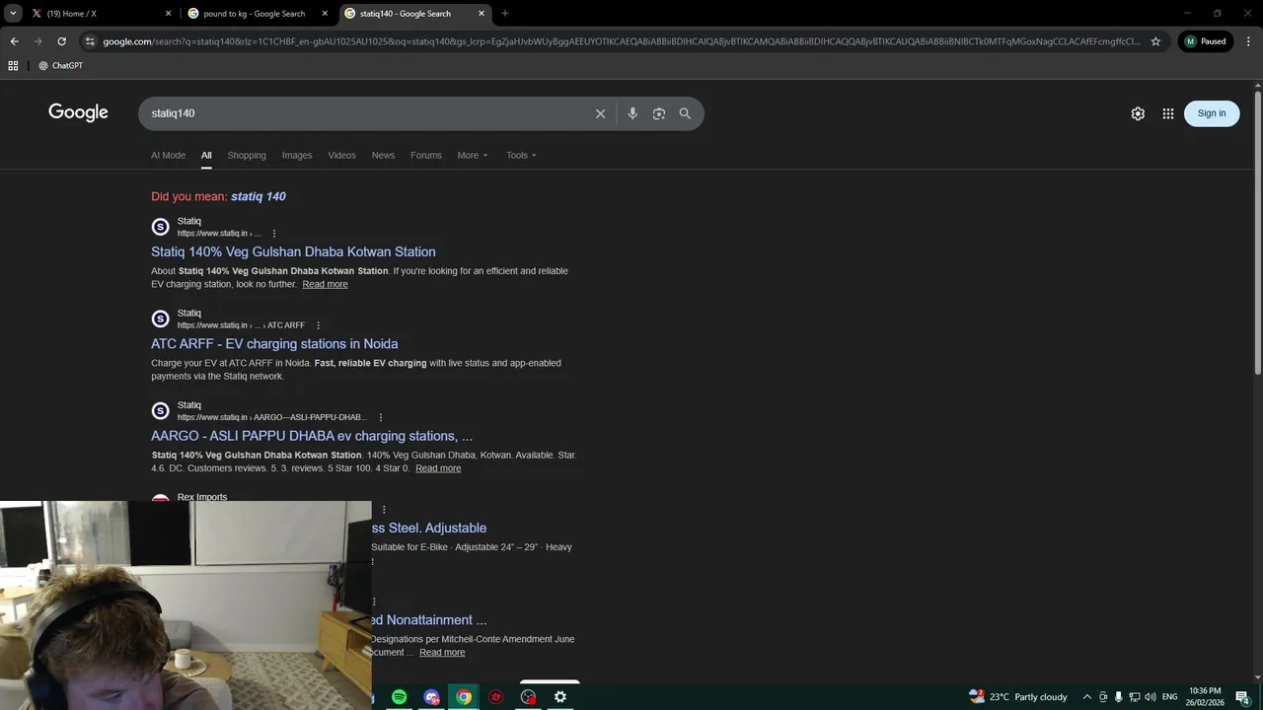Select the Shopping results tab

(247, 155)
